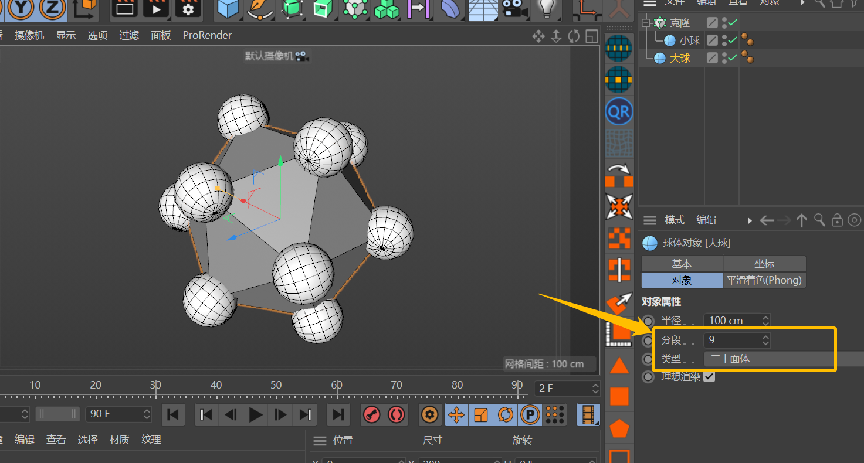Open the ProRender viewport menu
The height and width of the screenshot is (463, 864).
click(207, 35)
